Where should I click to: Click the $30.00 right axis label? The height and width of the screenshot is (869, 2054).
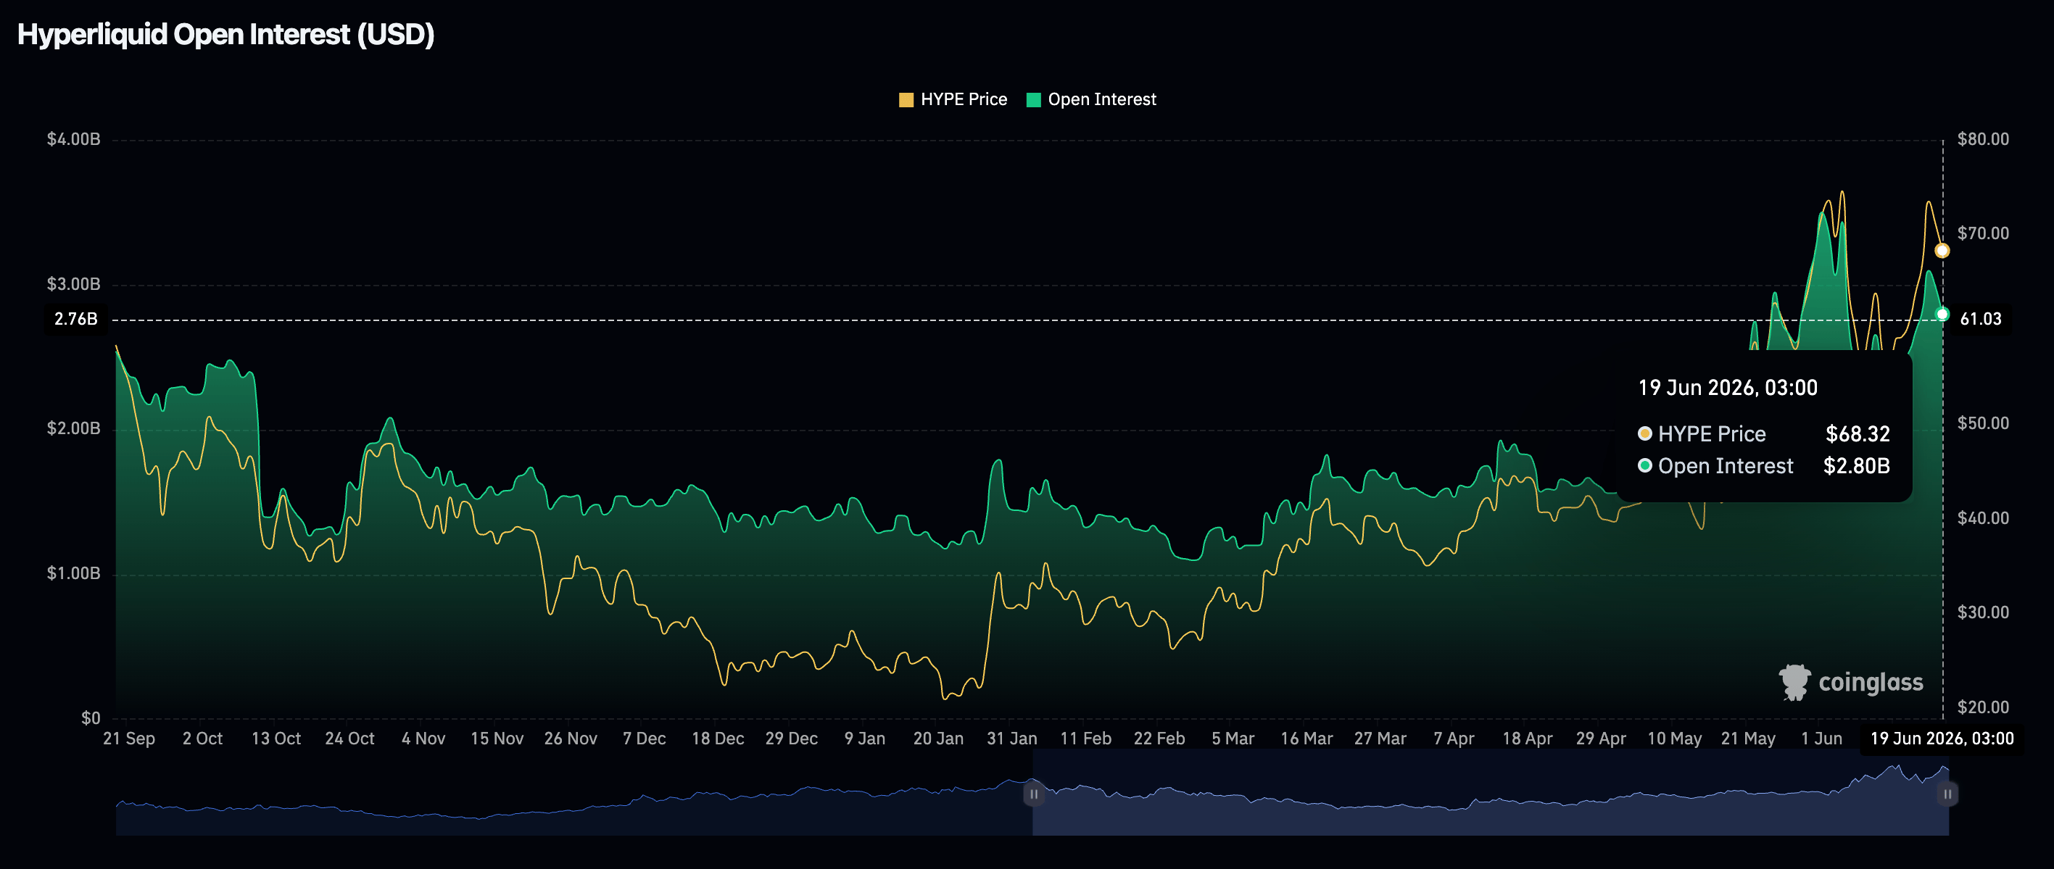pyautogui.click(x=1983, y=612)
